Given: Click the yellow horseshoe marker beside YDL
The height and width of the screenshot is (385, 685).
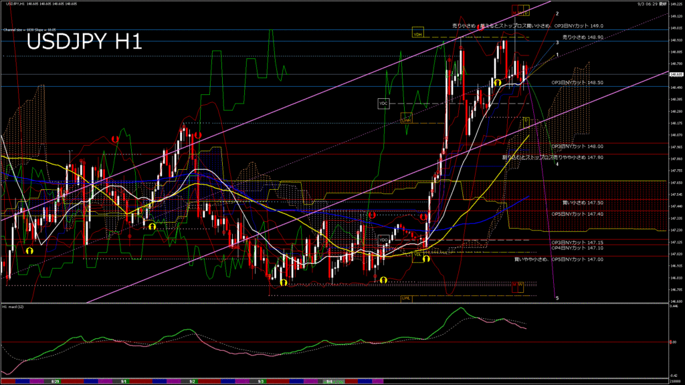Looking at the screenshot, I should pyautogui.click(x=426, y=258).
